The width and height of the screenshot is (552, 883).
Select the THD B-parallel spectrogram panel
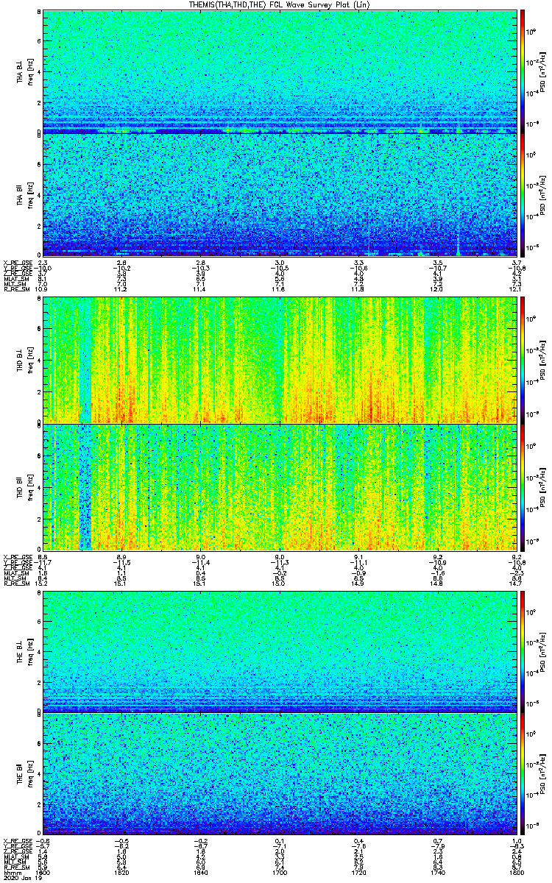279,486
